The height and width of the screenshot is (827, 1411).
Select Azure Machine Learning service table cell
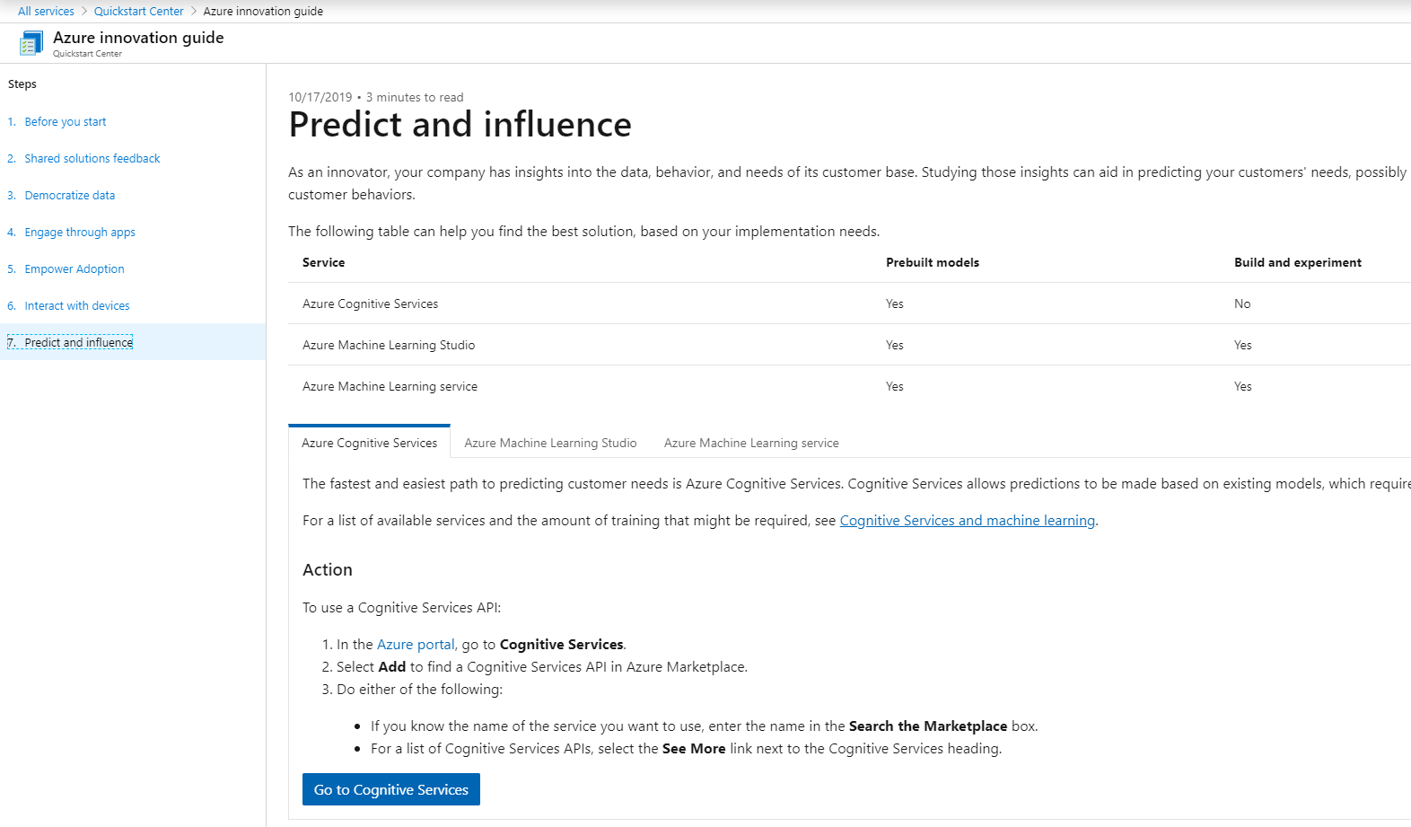390,387
